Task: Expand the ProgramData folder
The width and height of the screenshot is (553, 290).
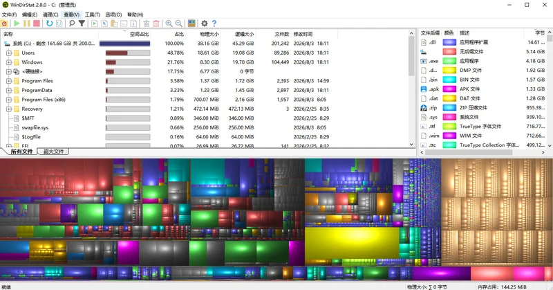Action: click(x=9, y=91)
